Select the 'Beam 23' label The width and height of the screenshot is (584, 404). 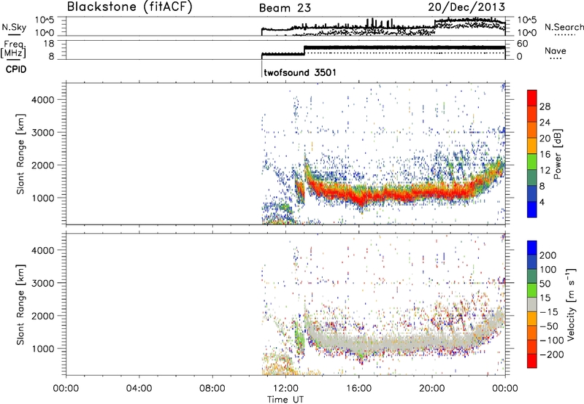pyautogui.click(x=285, y=8)
